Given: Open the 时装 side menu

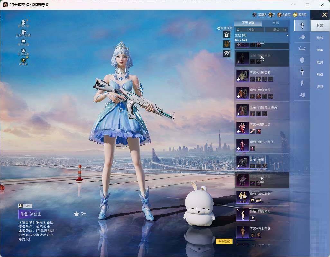Looking at the screenshot, I should [x=320, y=26].
